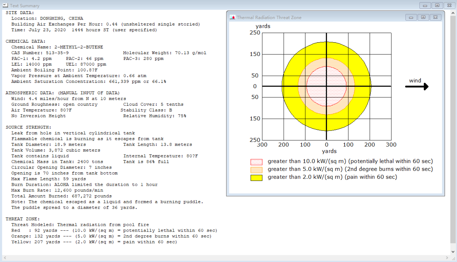
Task: Click the 'Red : 92 yards' line
Action: click(114, 230)
